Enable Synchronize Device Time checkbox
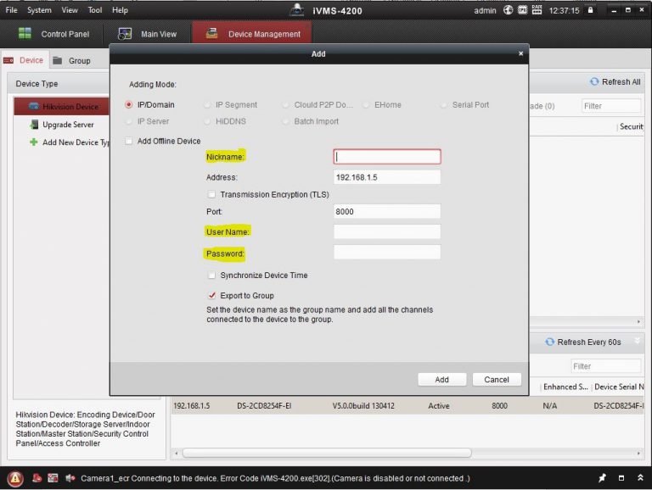 pyautogui.click(x=211, y=275)
